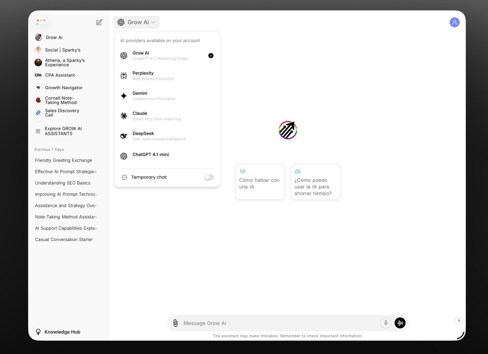Click the question mark help button

(459, 321)
